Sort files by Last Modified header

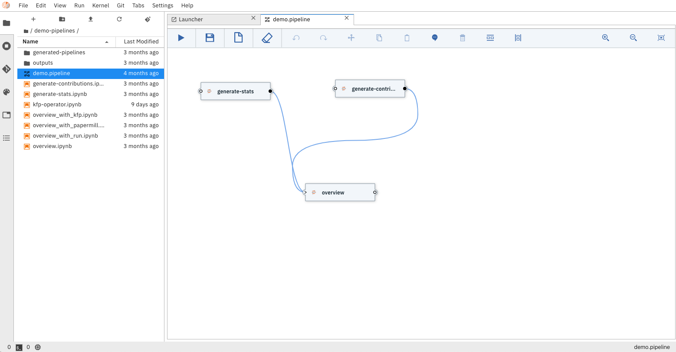tap(140, 42)
